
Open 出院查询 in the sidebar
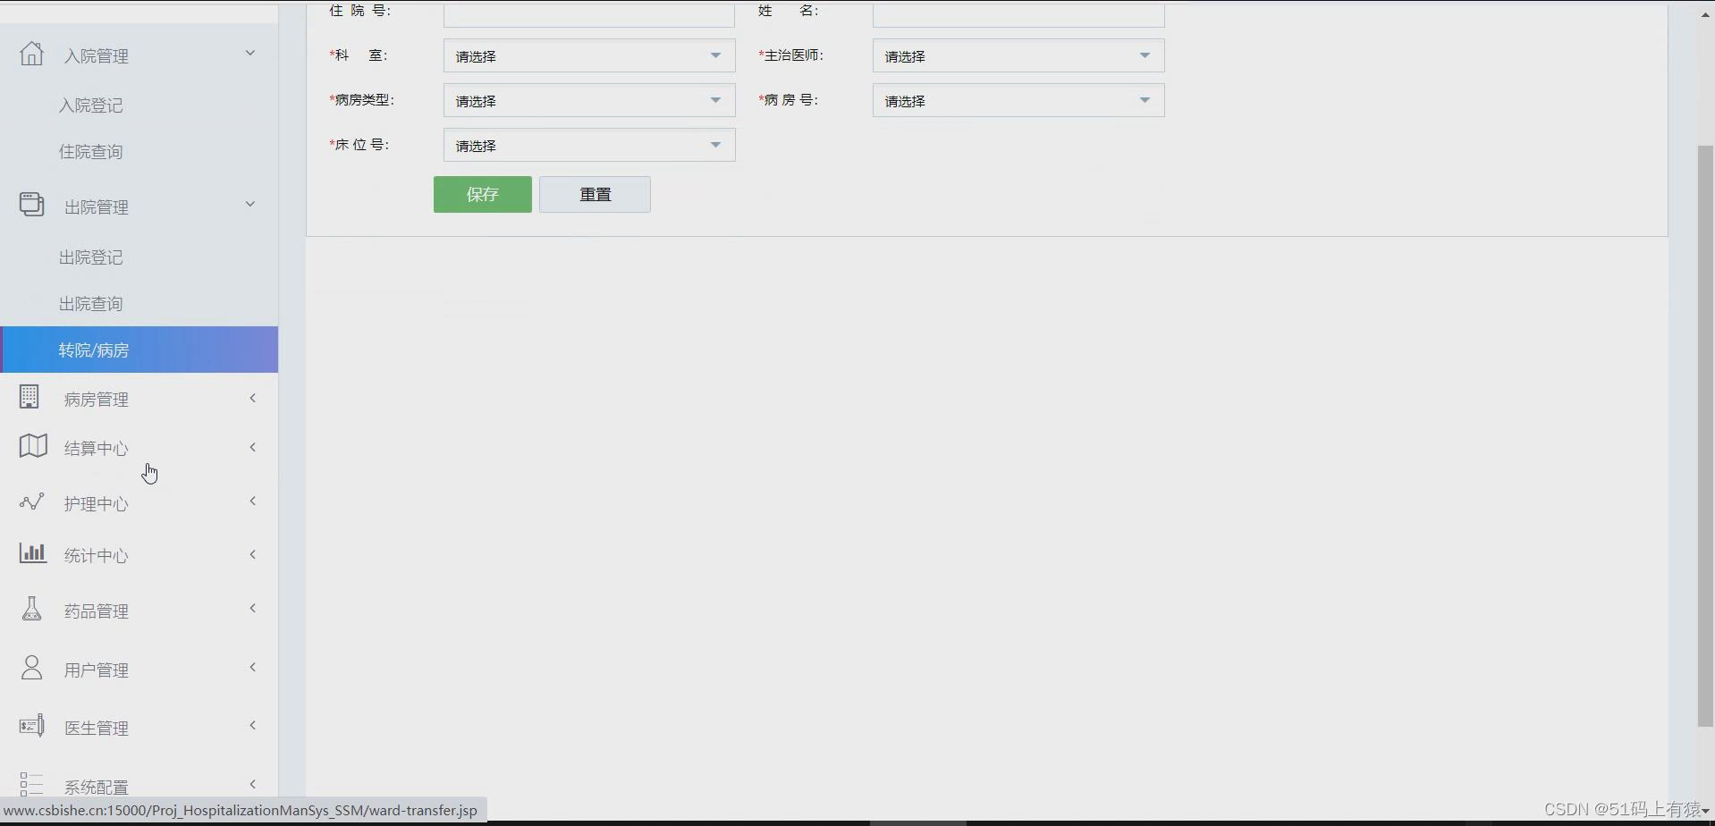[91, 304]
